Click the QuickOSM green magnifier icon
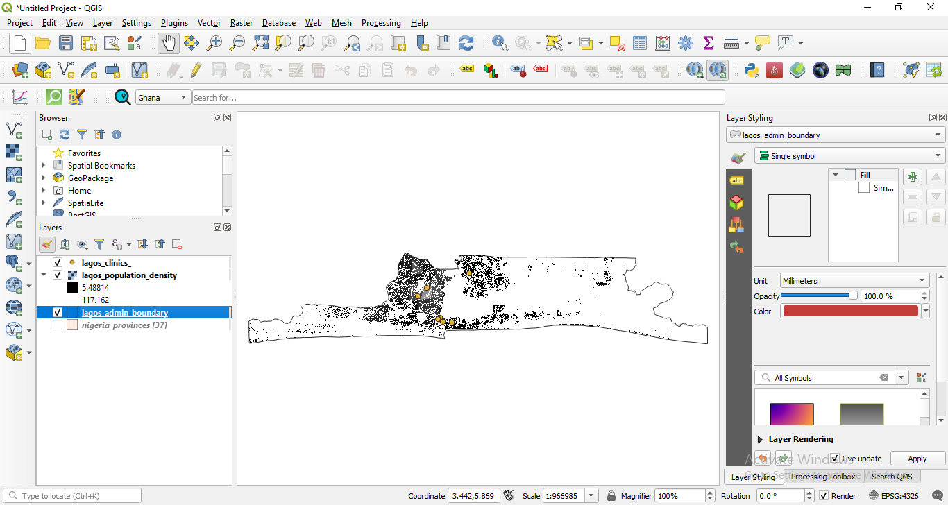 point(54,97)
